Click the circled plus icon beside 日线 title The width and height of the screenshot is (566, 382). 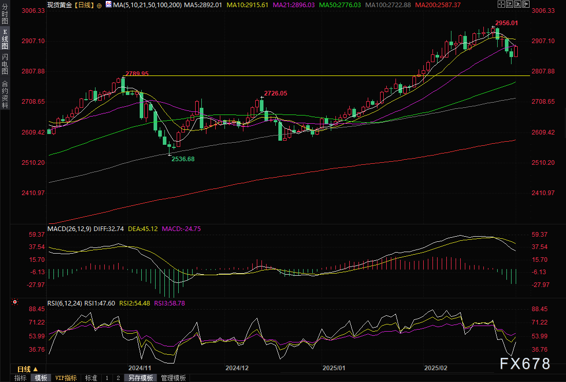click(x=99, y=5)
